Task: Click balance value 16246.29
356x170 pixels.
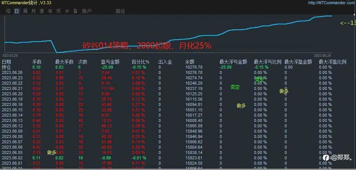Action: pyautogui.click(x=194, y=83)
